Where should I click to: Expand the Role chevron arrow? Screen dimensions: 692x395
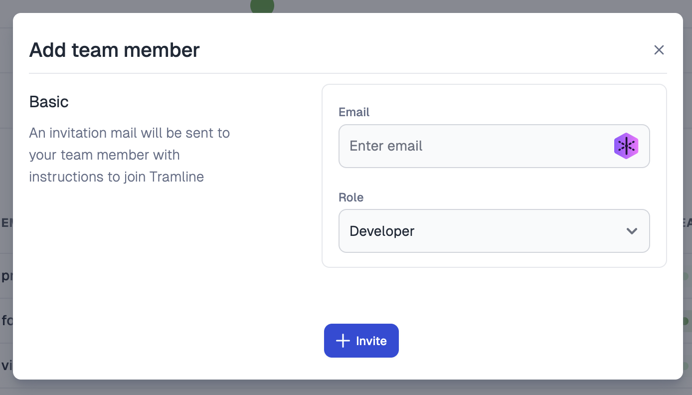click(x=632, y=231)
